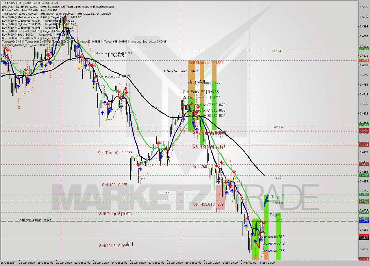This screenshot has height=266, width=370.
Task: Select the 'Sell Entry -23.6 | 0.4711' label
Action: (201, 98)
